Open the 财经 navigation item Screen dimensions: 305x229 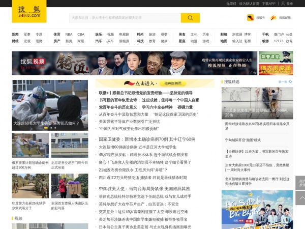point(15,41)
